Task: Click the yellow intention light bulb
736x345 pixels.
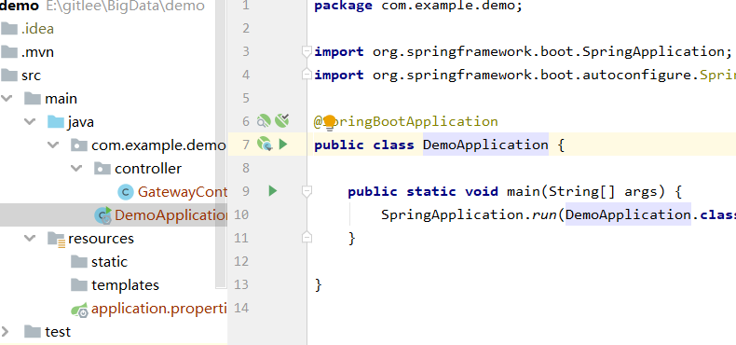Action: coord(330,121)
